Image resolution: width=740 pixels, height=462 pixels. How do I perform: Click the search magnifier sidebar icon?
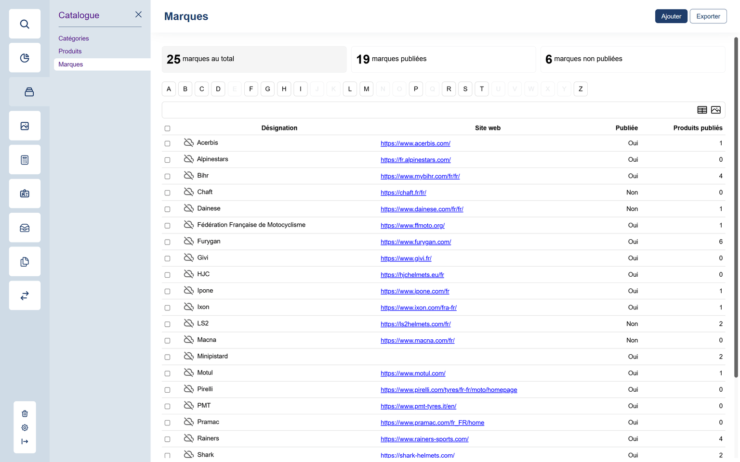point(25,24)
